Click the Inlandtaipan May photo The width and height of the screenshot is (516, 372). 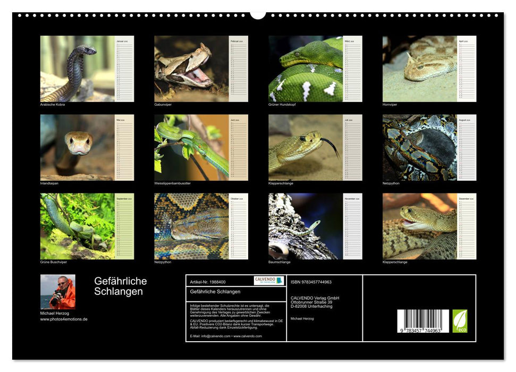[78, 147]
